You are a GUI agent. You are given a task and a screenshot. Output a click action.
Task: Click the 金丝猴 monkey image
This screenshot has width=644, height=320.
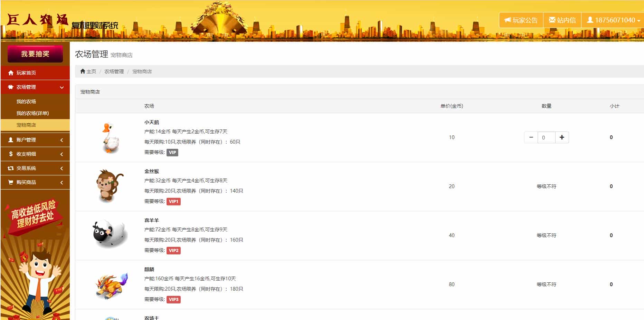[109, 186]
